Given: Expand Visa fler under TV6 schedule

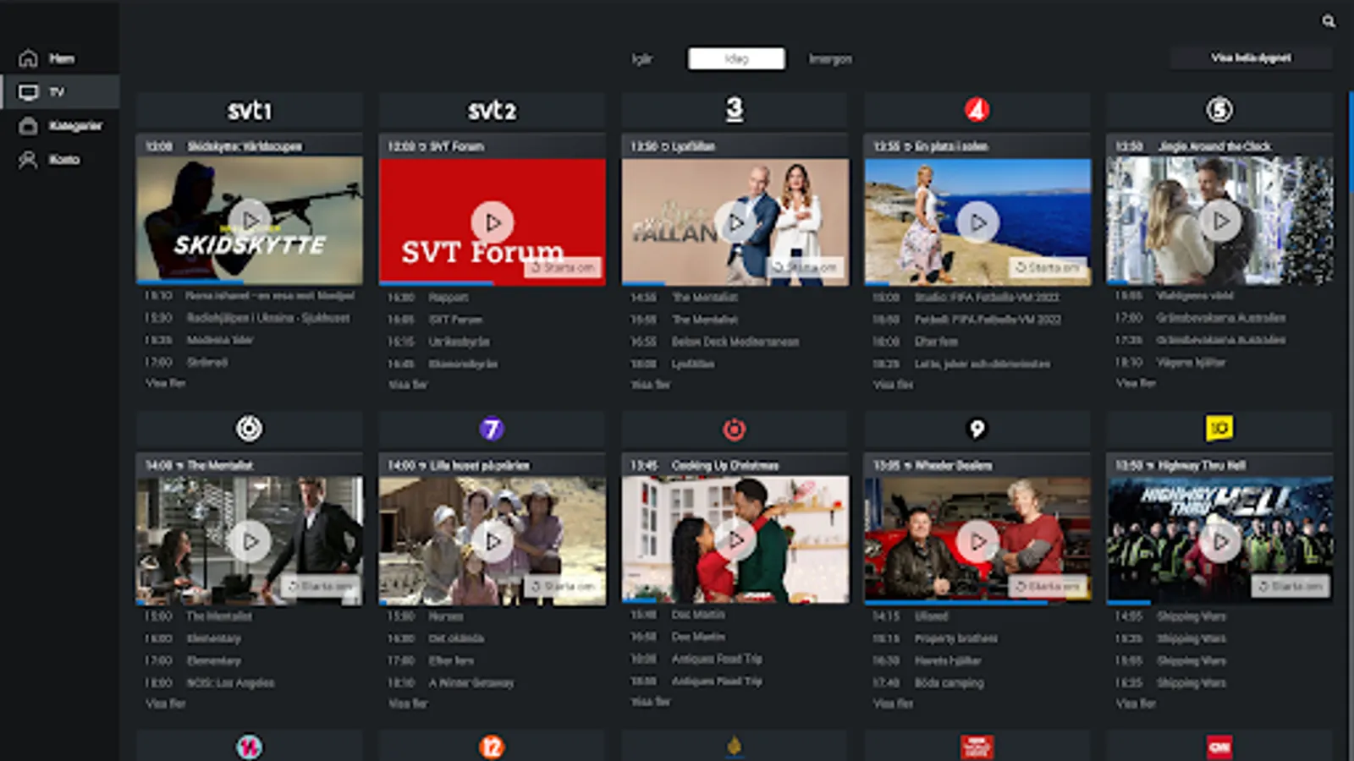Looking at the screenshot, I should click(165, 704).
